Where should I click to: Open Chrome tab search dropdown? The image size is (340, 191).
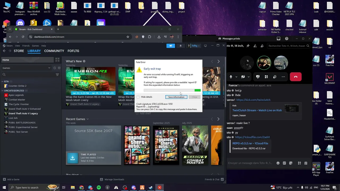(10, 29)
